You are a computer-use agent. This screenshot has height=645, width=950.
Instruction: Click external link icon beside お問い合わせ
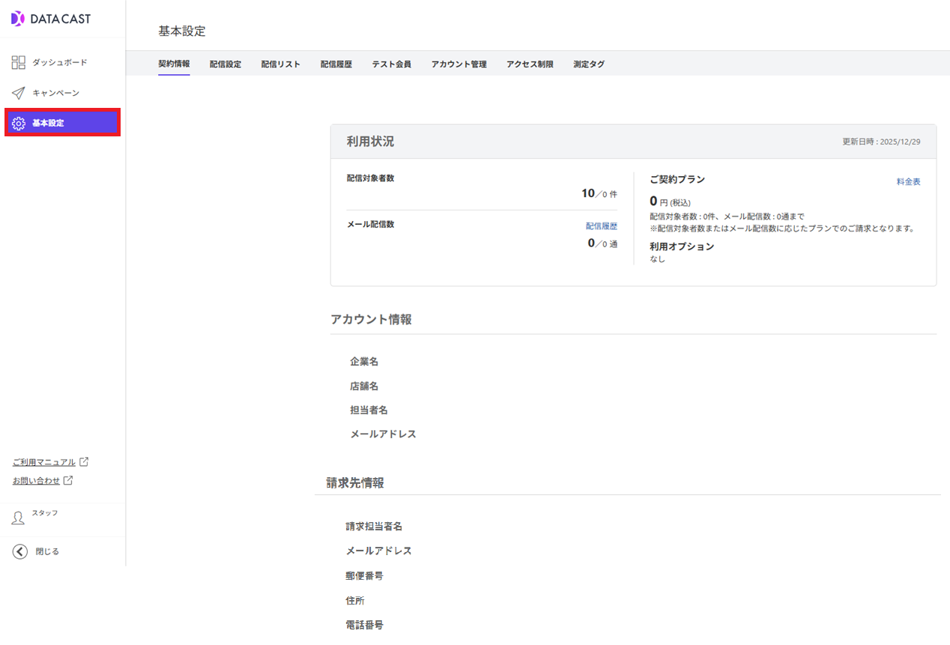point(68,480)
